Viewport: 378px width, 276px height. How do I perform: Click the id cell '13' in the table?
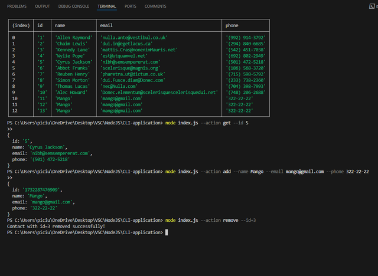(43, 111)
